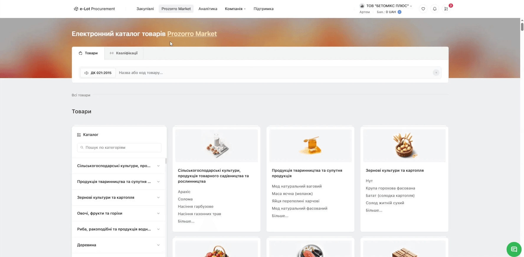Click the Каталог grid icon
Screen dimensions: 524x257
point(79,135)
